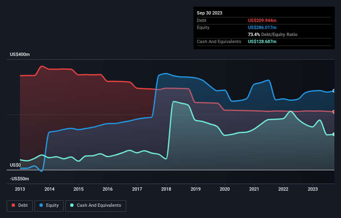341x218 pixels.
Task: Click the 73.4% Debt/Equity Ratio text
Action: pos(272,34)
